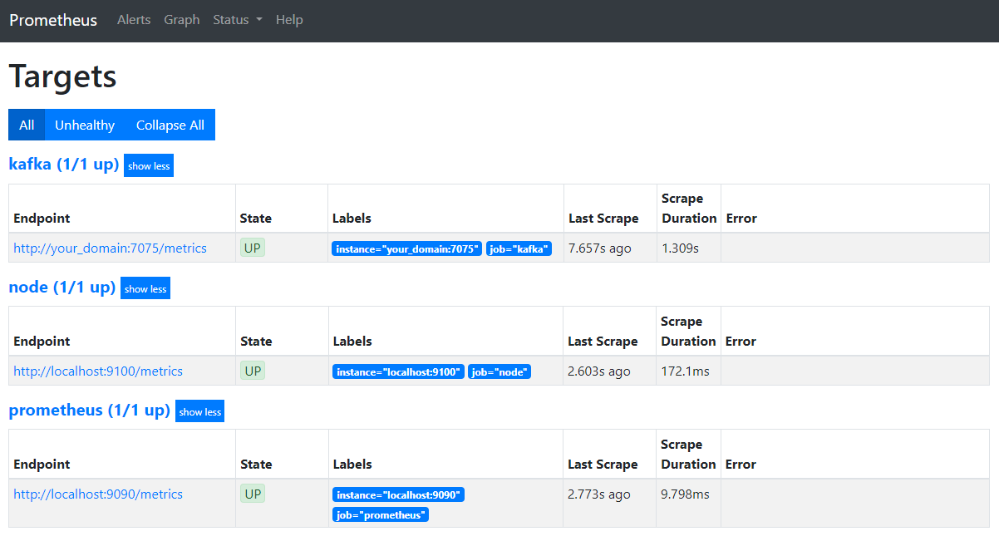This screenshot has width=999, height=541.
Task: Collapse kafka group with show less
Action: (x=149, y=165)
